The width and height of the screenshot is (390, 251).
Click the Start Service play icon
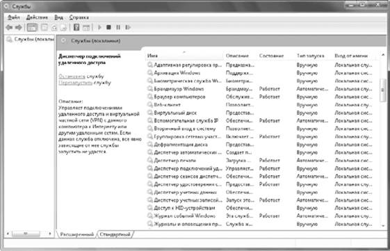pyautogui.click(x=99, y=27)
